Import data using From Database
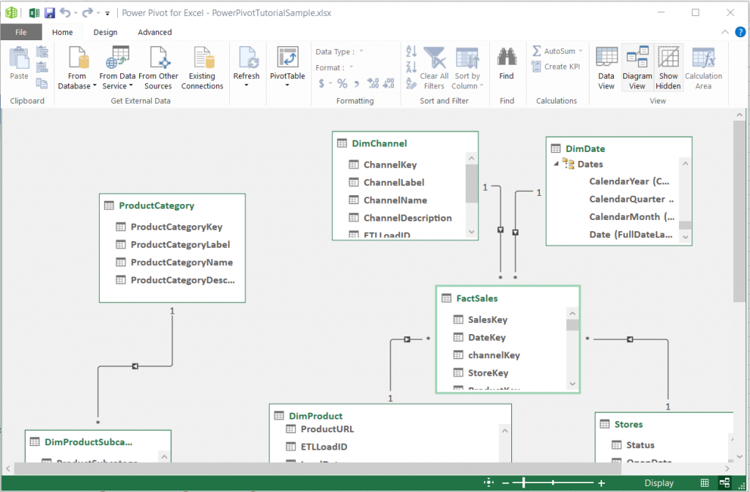Viewport: 750px width, 492px height. pos(77,66)
